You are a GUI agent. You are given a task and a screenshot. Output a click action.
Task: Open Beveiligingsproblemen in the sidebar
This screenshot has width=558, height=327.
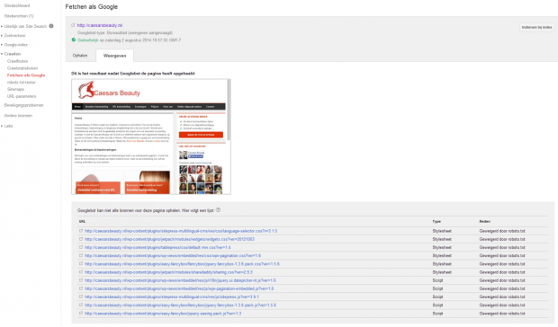pyautogui.click(x=23, y=105)
